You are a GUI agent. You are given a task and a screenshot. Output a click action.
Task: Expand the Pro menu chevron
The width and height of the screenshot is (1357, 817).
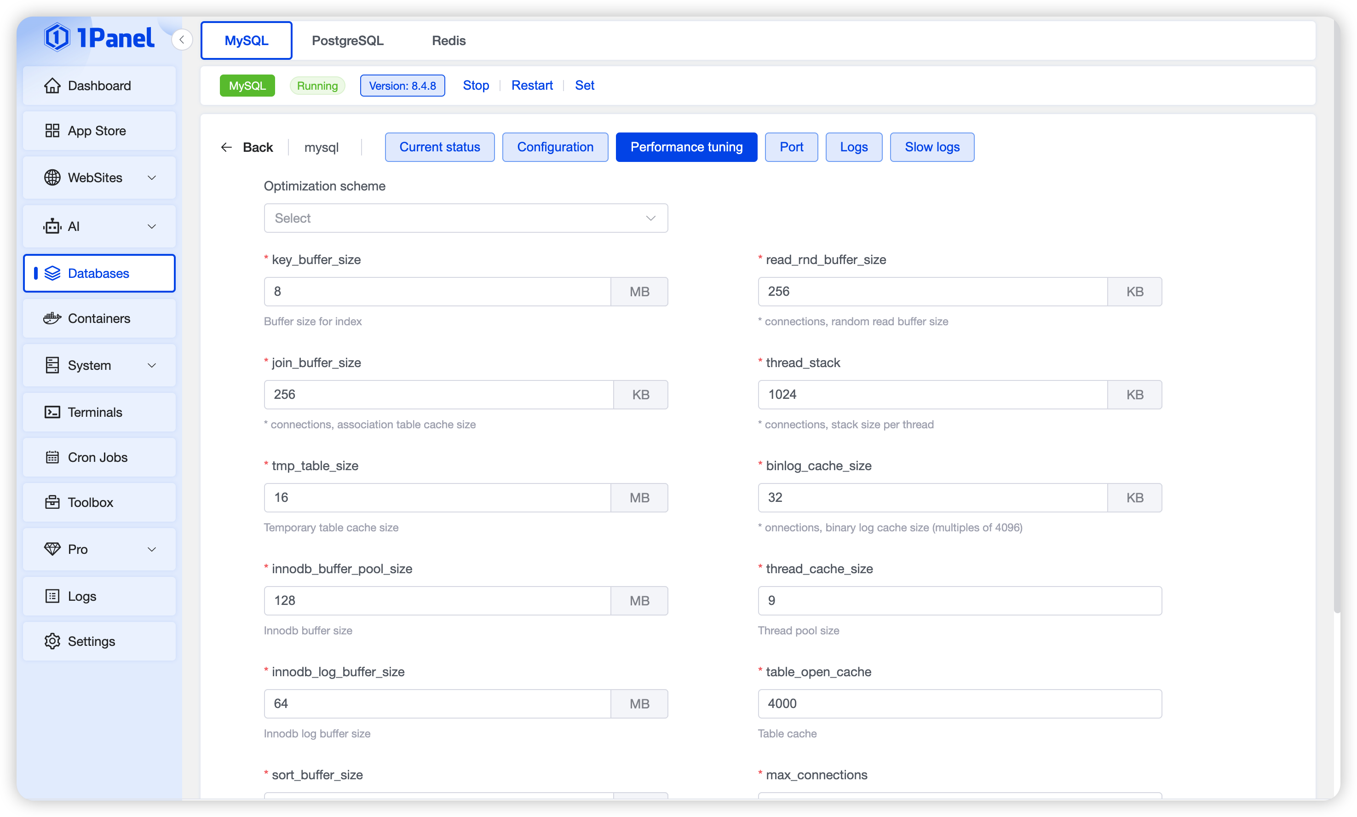pyautogui.click(x=152, y=549)
